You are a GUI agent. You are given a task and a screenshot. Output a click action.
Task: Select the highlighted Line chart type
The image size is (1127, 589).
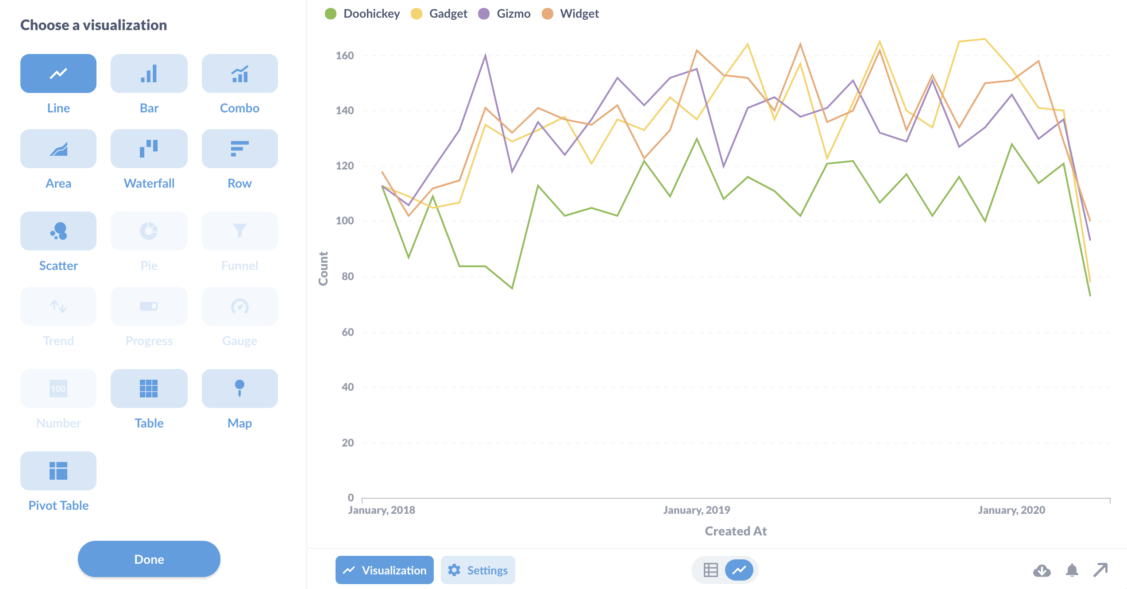click(58, 73)
